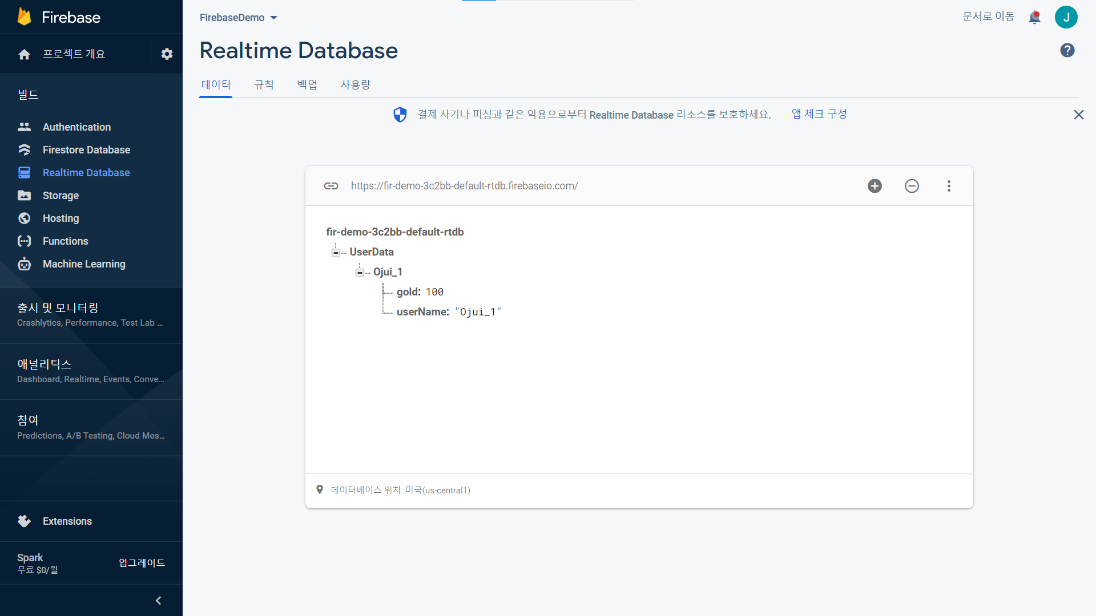Click the database URL link icon
1096x616 pixels.
331,186
